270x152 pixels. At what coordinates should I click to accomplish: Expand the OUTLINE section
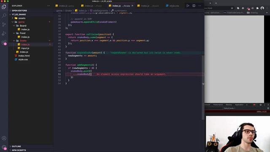(16, 147)
